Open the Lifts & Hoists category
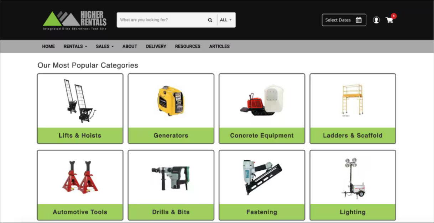This screenshot has height=223, width=434. [80, 136]
